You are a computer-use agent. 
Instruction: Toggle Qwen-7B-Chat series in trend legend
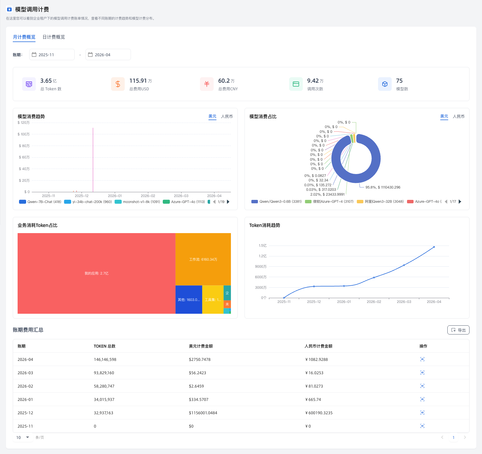pos(40,202)
